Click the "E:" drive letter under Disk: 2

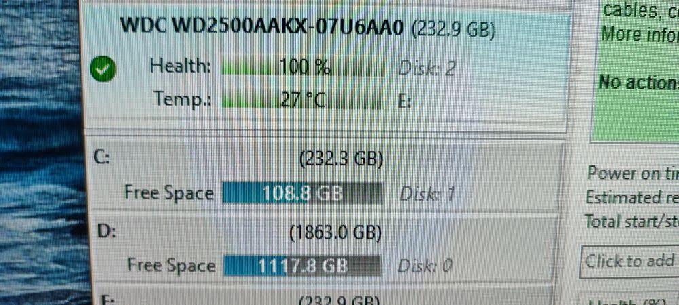pyautogui.click(x=403, y=102)
